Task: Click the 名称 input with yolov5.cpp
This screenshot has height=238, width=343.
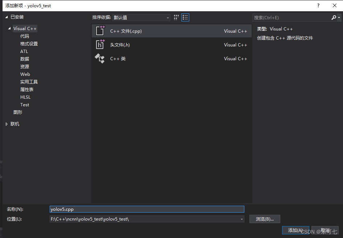Action: tap(147, 209)
